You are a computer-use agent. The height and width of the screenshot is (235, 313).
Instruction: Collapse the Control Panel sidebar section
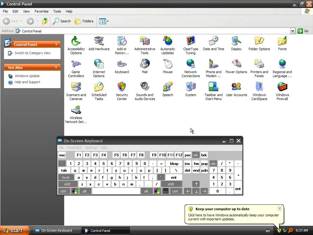tap(56, 44)
